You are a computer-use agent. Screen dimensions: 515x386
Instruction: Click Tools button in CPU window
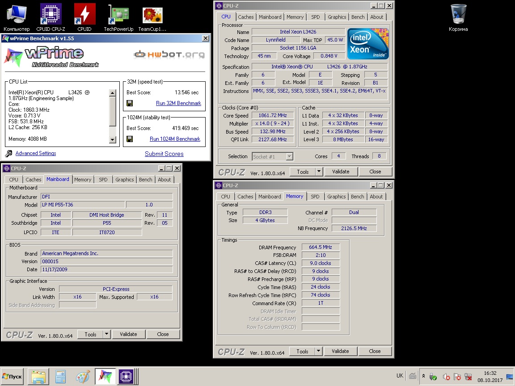coord(303,172)
